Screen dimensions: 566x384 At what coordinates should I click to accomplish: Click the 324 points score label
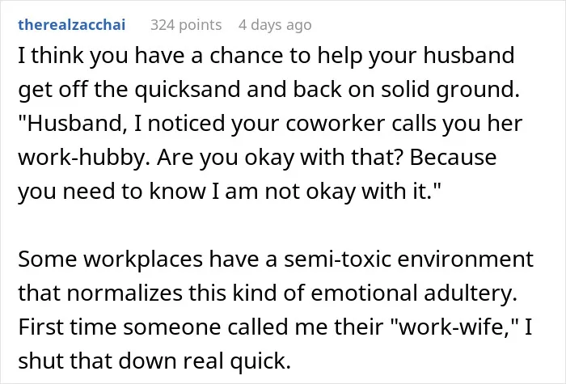pos(186,25)
